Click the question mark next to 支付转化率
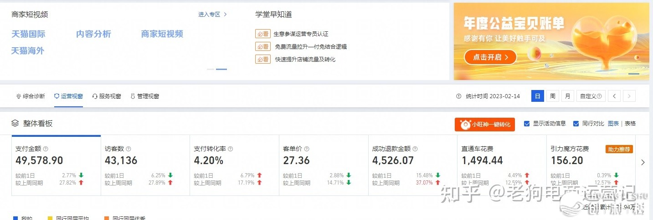Image resolution: width=653 pixels, height=220 pixels. click(x=230, y=149)
